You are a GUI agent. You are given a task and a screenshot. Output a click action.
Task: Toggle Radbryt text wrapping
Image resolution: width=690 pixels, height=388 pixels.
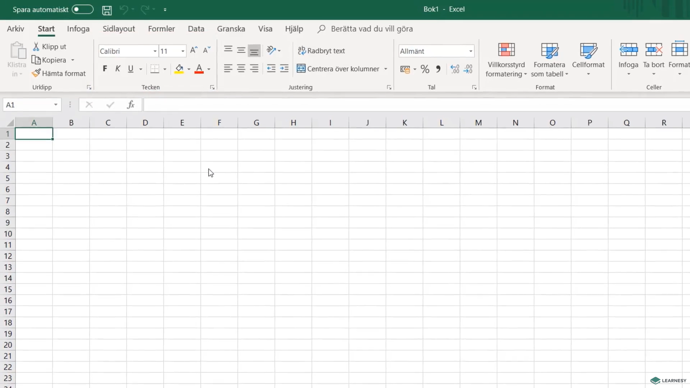tap(321, 51)
